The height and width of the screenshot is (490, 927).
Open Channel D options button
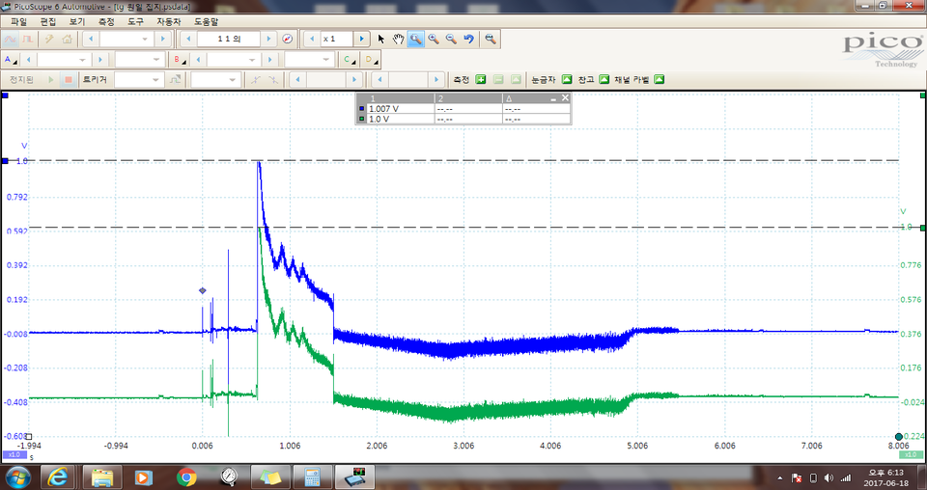click(371, 60)
